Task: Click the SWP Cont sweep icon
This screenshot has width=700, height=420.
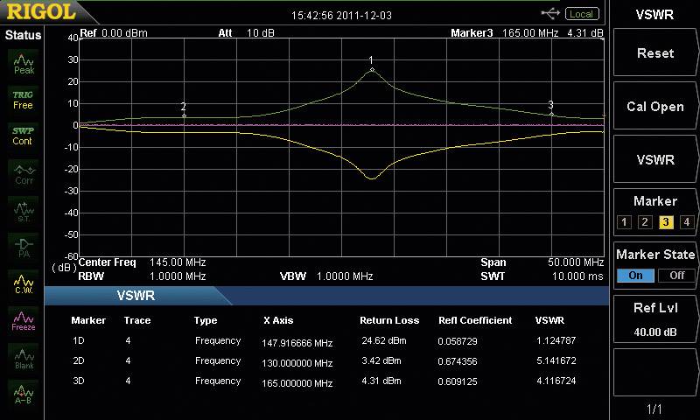Action: pyautogui.click(x=24, y=136)
